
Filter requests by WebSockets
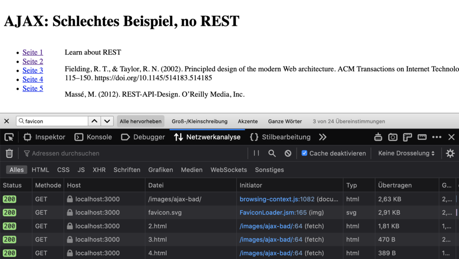229,169
